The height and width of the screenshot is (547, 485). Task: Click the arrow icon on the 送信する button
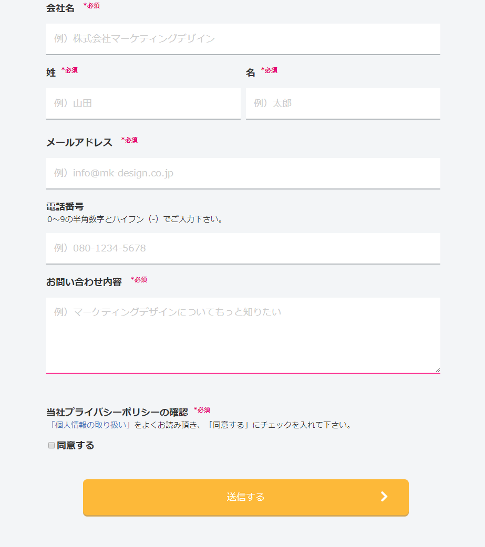coord(384,497)
